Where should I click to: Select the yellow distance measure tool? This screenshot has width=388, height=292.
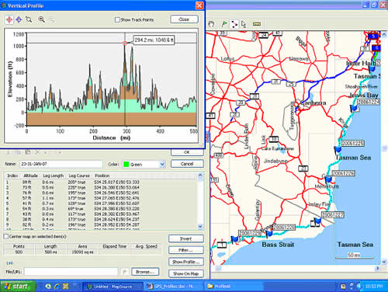(x=256, y=24)
